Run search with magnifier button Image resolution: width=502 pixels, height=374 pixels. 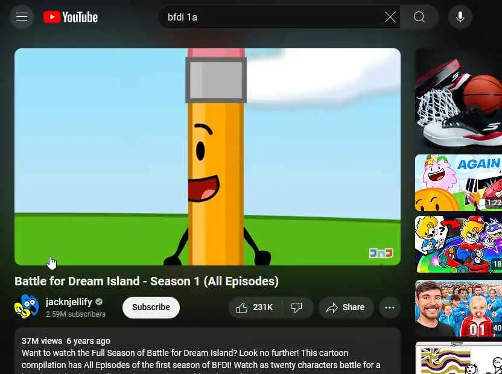point(419,17)
